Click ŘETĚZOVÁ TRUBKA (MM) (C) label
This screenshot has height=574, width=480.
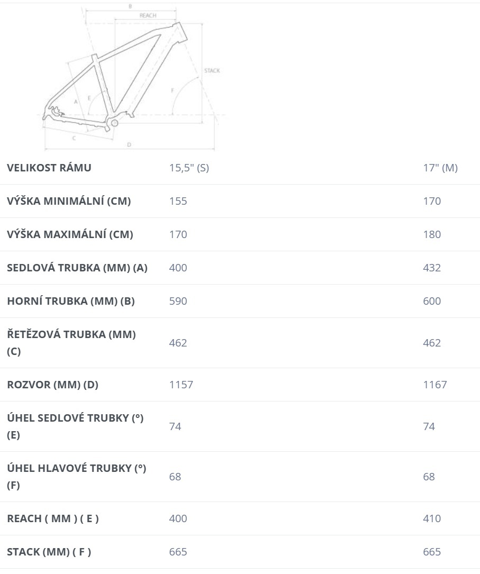(x=71, y=343)
